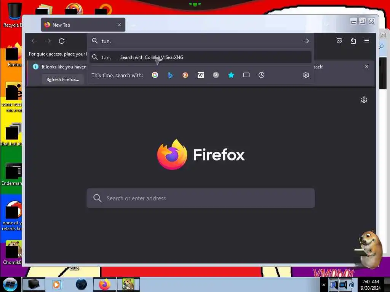Show hidden system tray icons
The width and height of the screenshot is (390, 292).
tap(324, 285)
